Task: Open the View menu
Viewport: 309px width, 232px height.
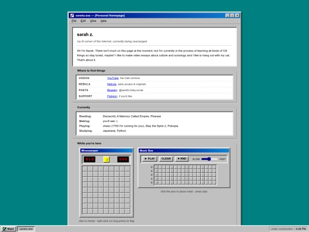Action: pyautogui.click(x=93, y=21)
